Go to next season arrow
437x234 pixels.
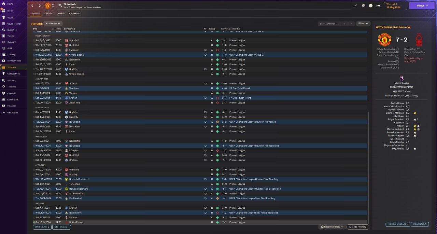(x=351, y=24)
